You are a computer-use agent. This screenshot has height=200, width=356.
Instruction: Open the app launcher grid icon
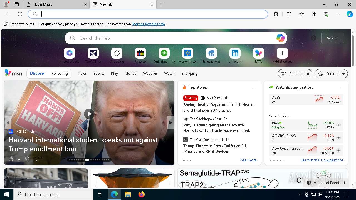point(13,38)
